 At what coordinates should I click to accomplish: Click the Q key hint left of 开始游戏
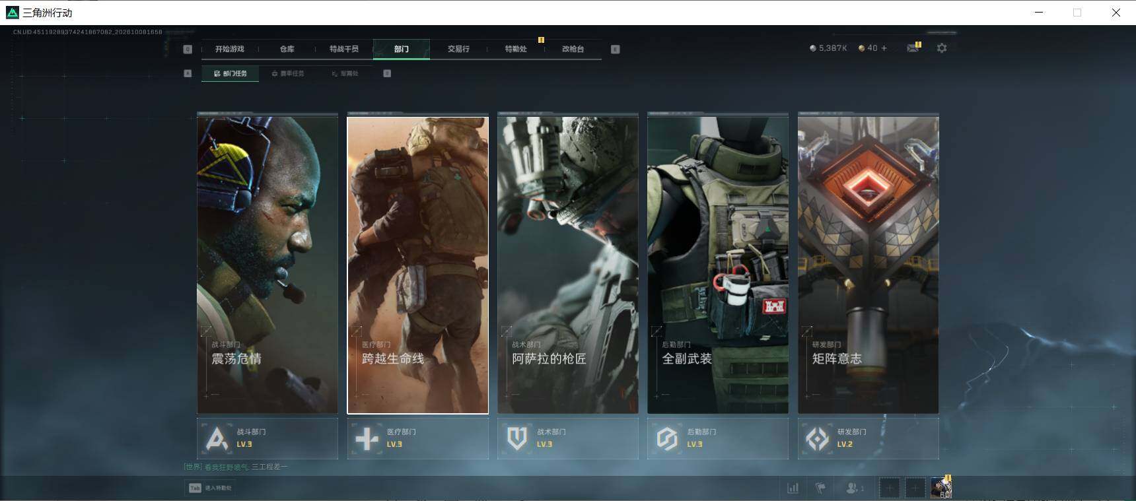click(x=188, y=49)
